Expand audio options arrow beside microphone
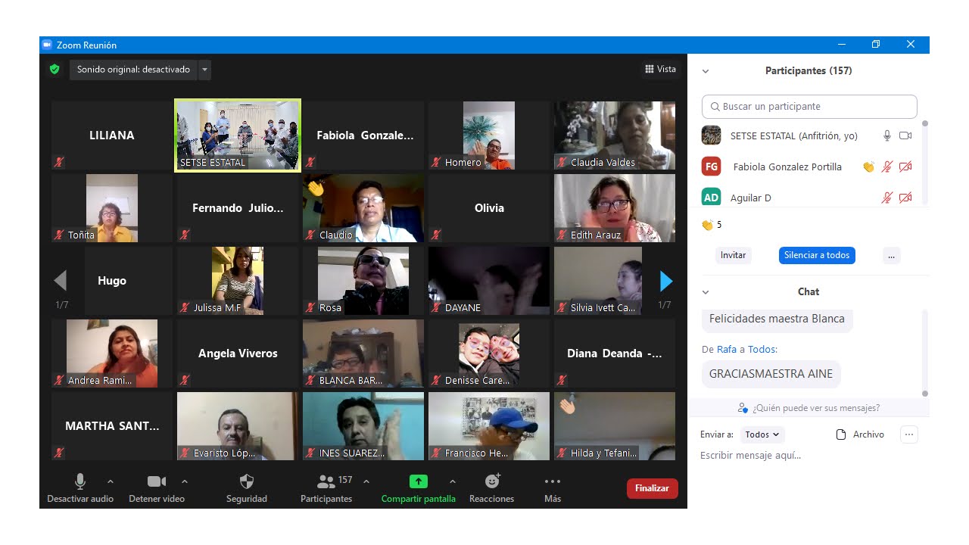 (111, 481)
